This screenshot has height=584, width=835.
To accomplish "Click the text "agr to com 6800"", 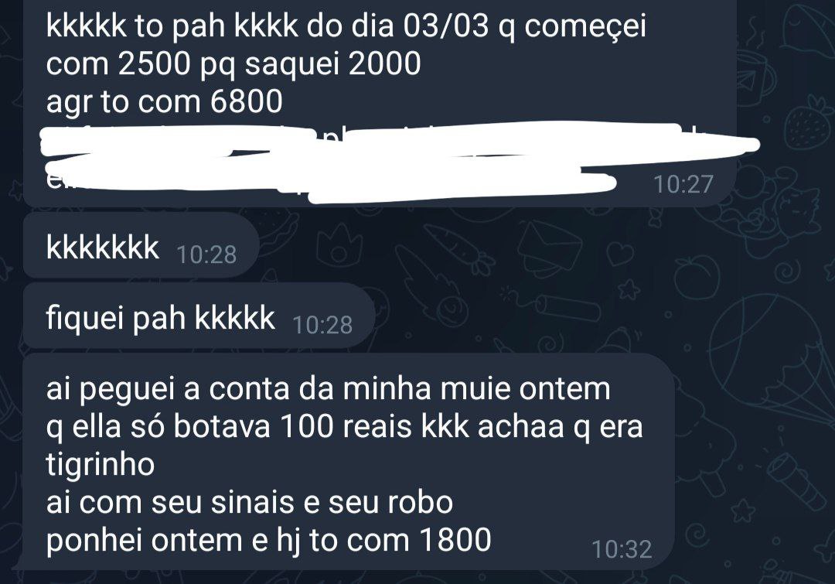I will coord(164,101).
